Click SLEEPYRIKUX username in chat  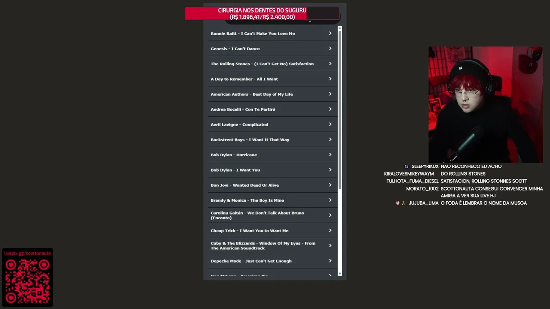pos(425,167)
